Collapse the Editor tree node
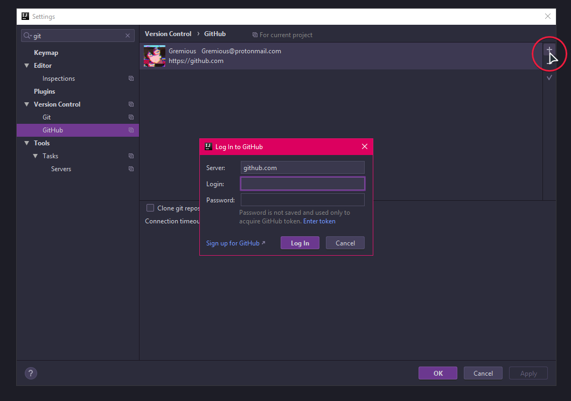Screen dimensions: 571x401 (x=26, y=66)
